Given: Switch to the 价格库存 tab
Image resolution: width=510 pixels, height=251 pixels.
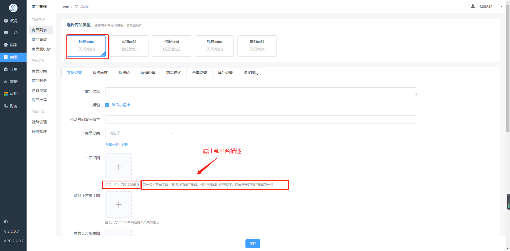Looking at the screenshot, I should point(100,73).
